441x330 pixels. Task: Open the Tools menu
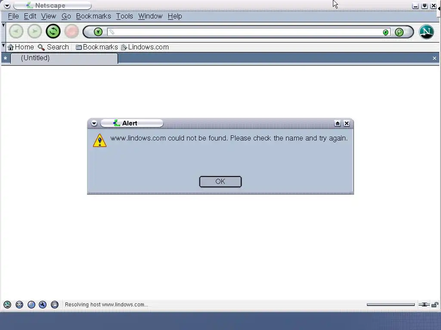point(124,16)
